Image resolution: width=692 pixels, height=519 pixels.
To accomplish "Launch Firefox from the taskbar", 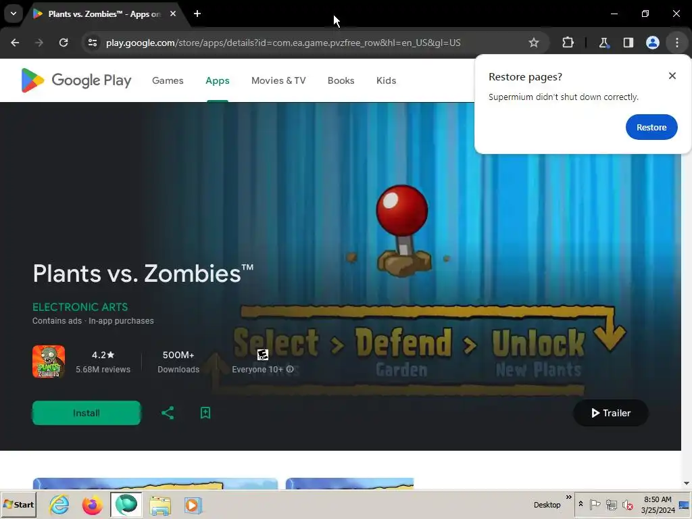I will tap(92, 505).
